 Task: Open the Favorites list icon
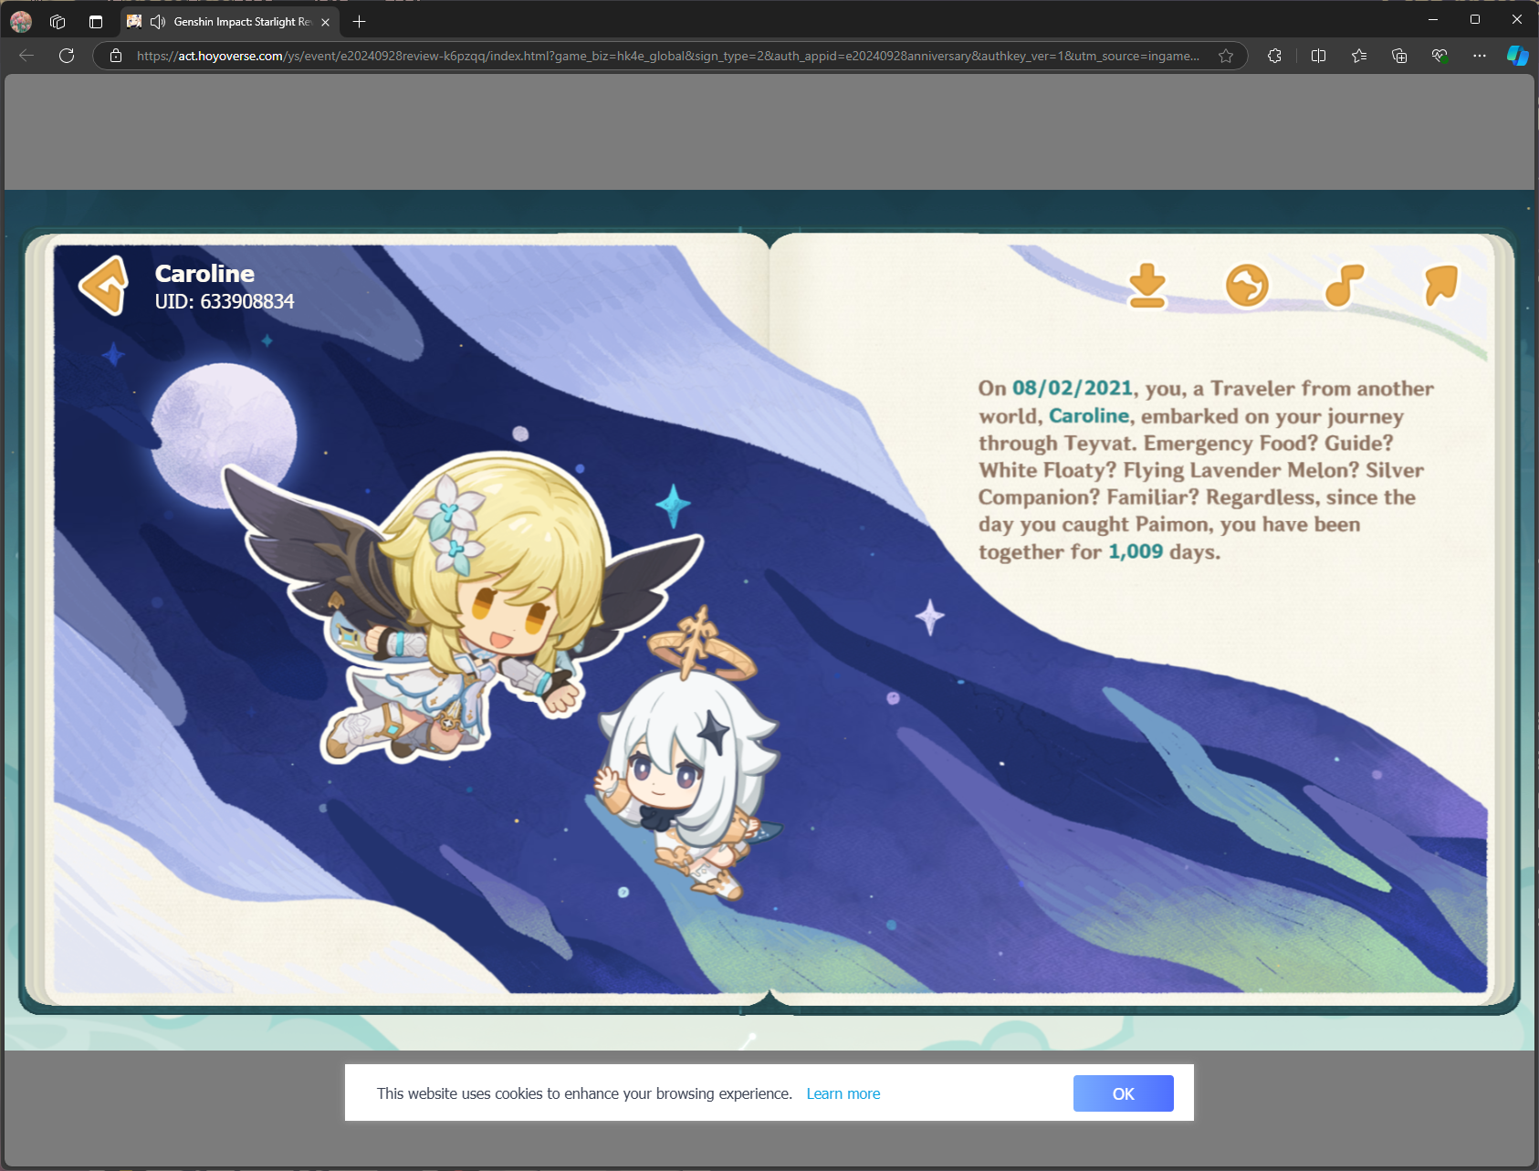pyautogui.click(x=1358, y=56)
